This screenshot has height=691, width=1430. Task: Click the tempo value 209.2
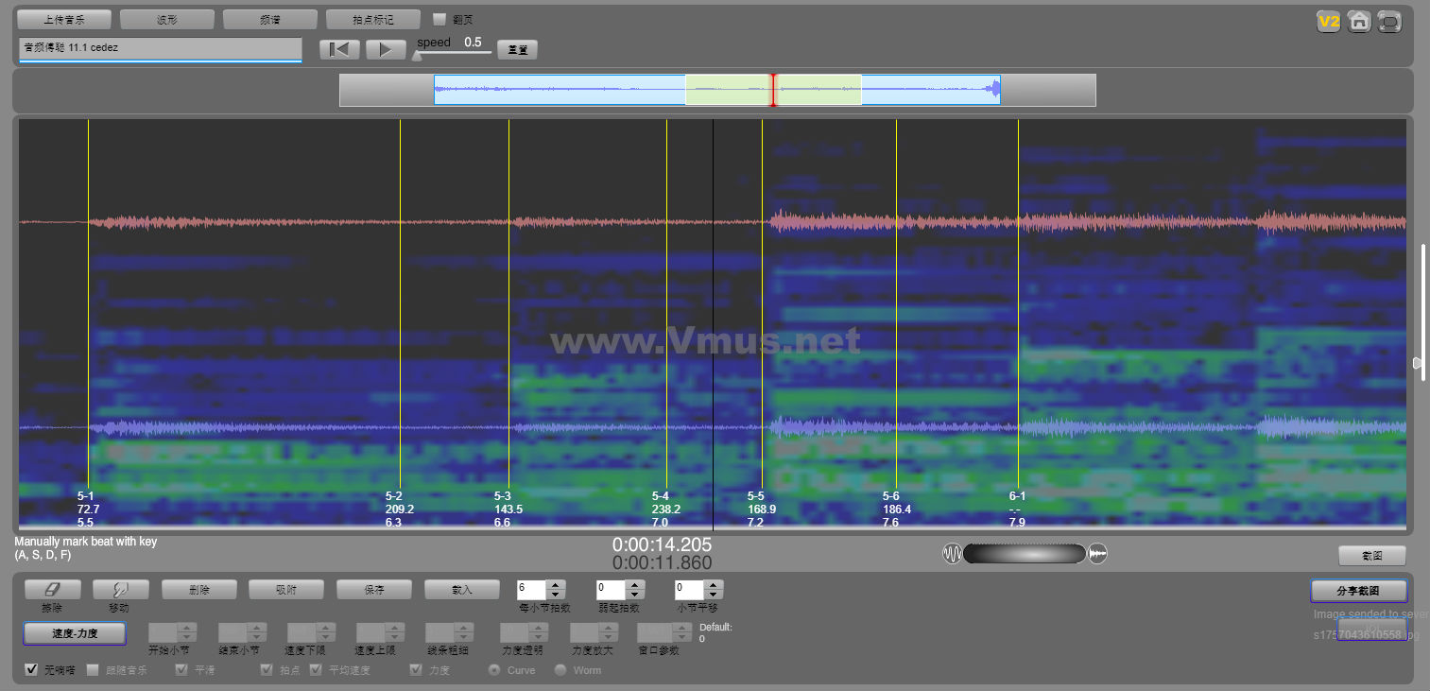point(400,509)
